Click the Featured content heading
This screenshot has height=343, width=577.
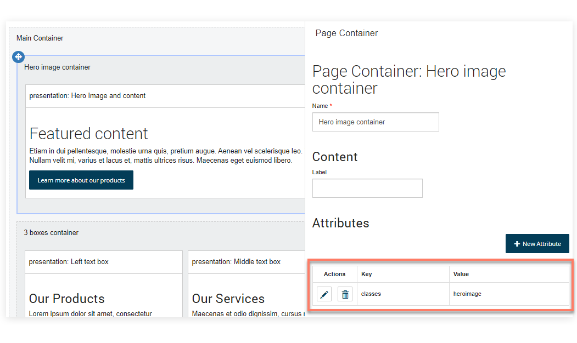point(88,133)
